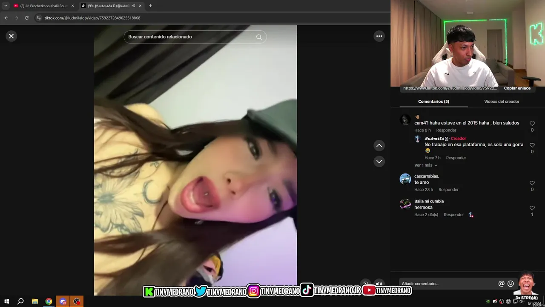
Task: Close the Ludmila TikTok tab
Action: click(140, 6)
